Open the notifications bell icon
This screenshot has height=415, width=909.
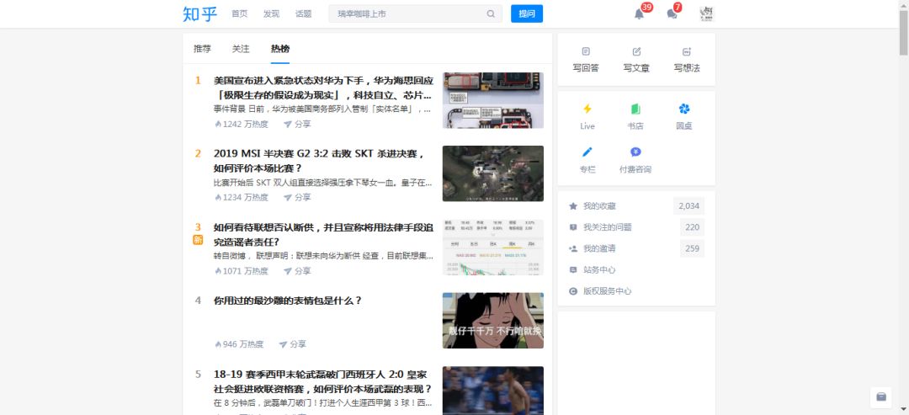pyautogui.click(x=639, y=14)
